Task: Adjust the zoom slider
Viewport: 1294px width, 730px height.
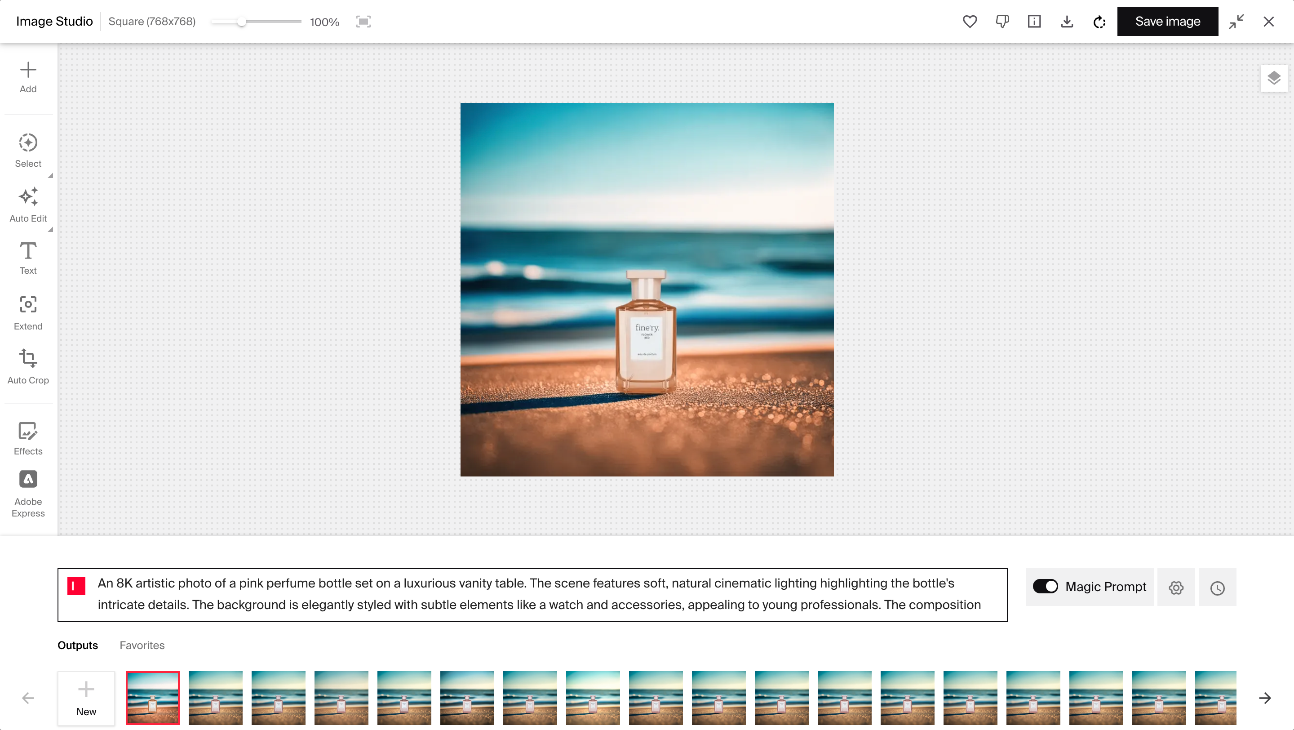Action: tap(243, 22)
